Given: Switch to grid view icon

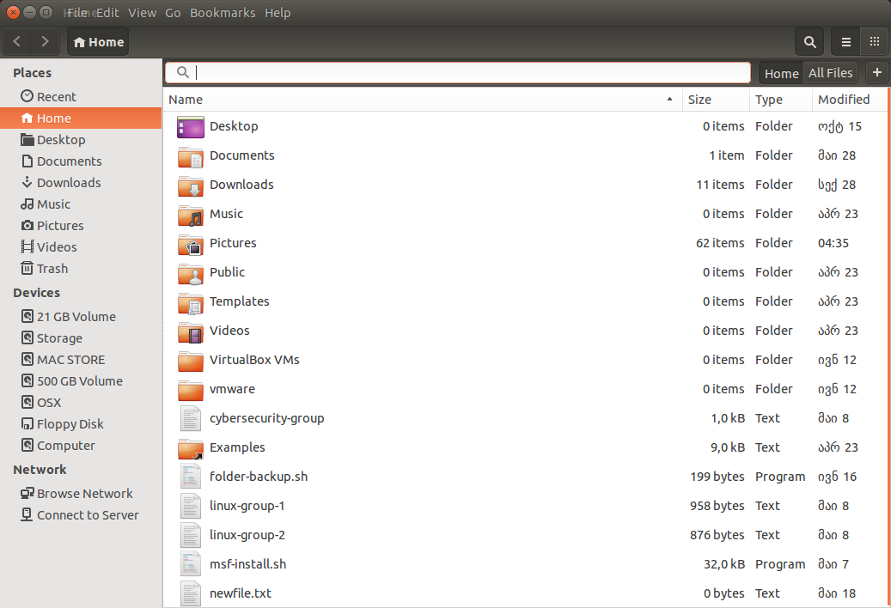Looking at the screenshot, I should [x=875, y=41].
